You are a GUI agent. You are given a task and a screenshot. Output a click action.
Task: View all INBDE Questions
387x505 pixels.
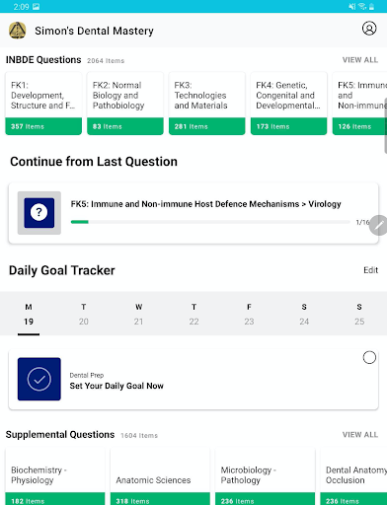360,60
